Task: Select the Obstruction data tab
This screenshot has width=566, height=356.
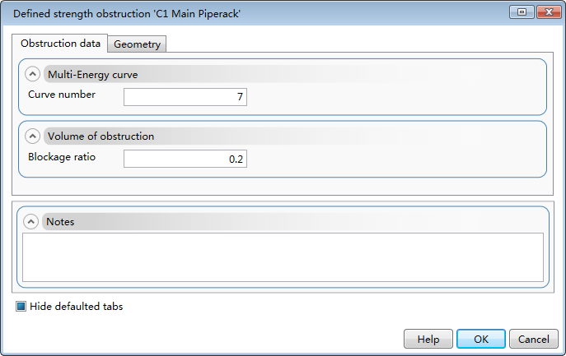Action: click(x=61, y=43)
